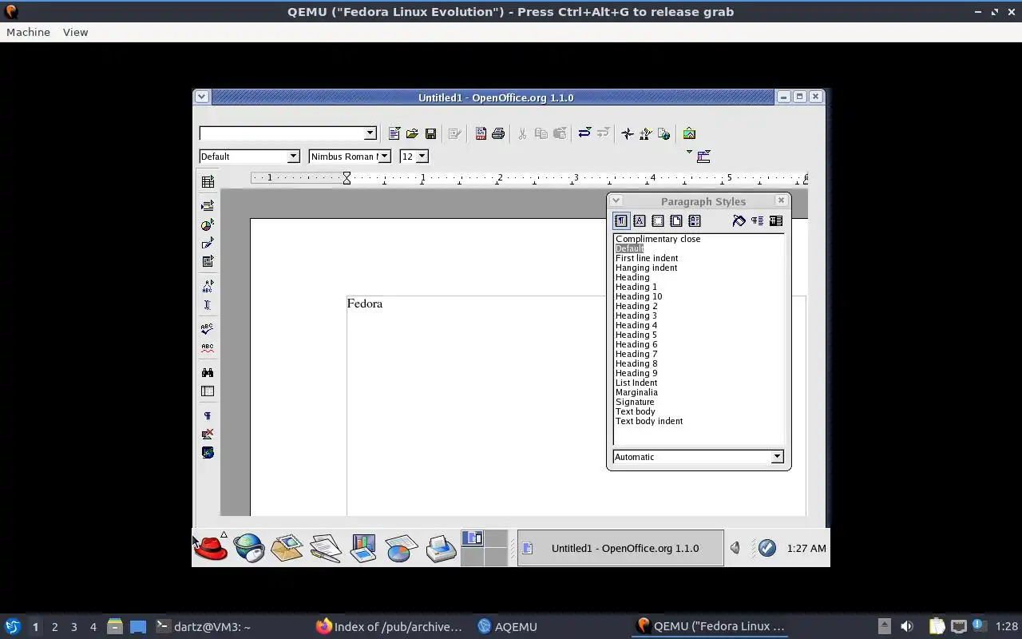Toggle Online Layout globe icon

click(208, 452)
